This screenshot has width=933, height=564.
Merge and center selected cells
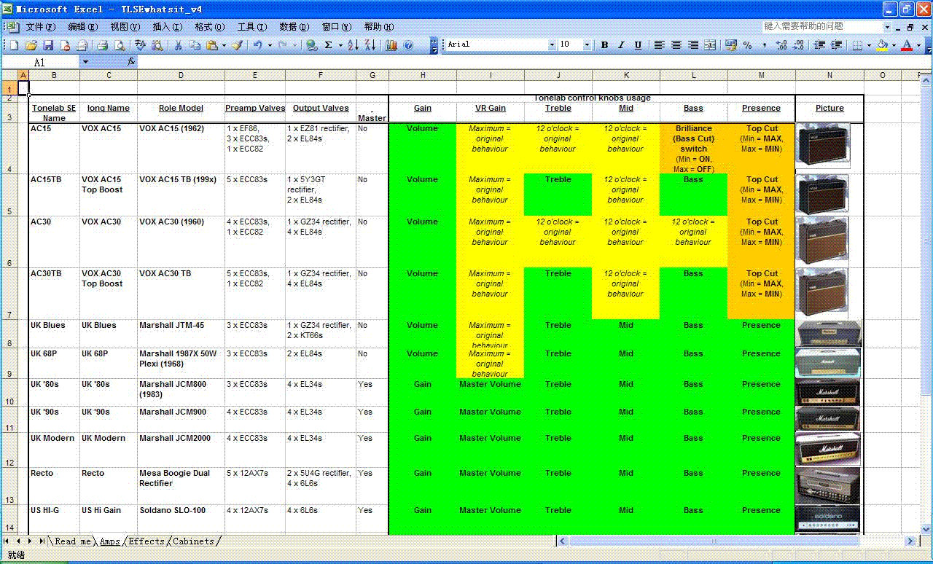(x=710, y=45)
